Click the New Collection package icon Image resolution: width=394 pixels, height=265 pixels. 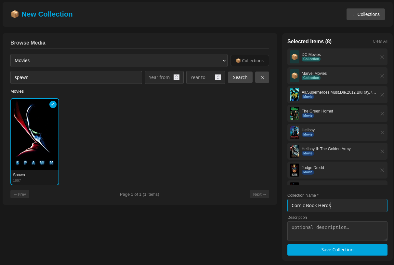click(15, 14)
